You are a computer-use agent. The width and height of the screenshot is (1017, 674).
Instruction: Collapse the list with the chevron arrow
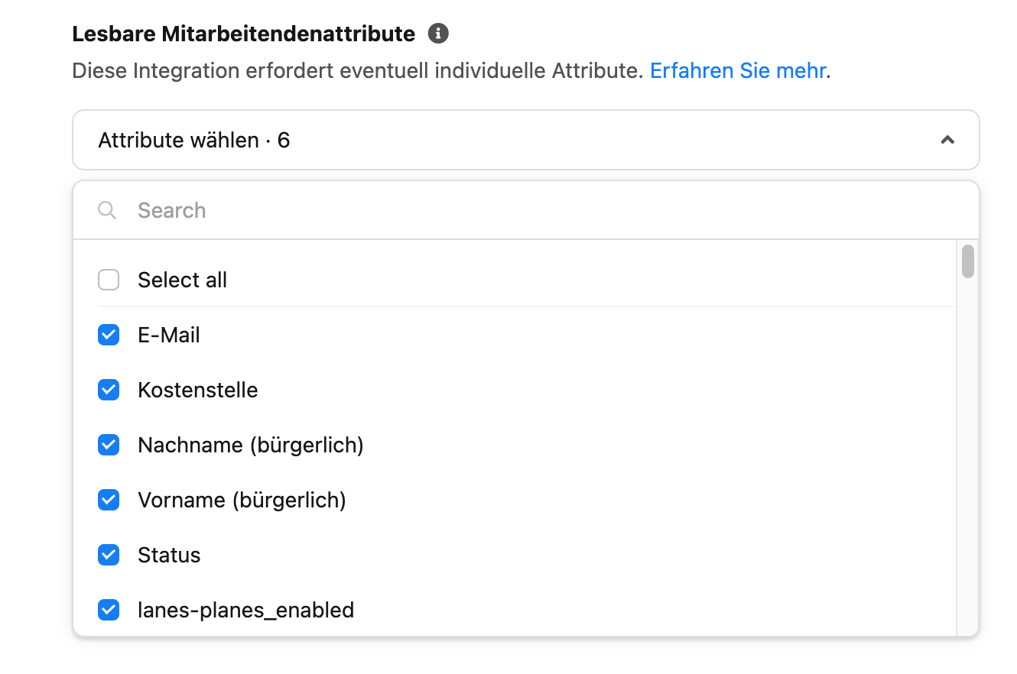[x=947, y=140]
